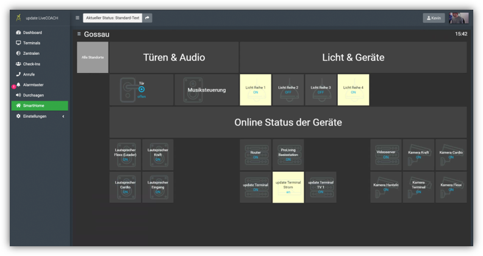Select Lautsprecher Flexx (Leader) tile
Screen dimensions: 483x256
point(126,155)
